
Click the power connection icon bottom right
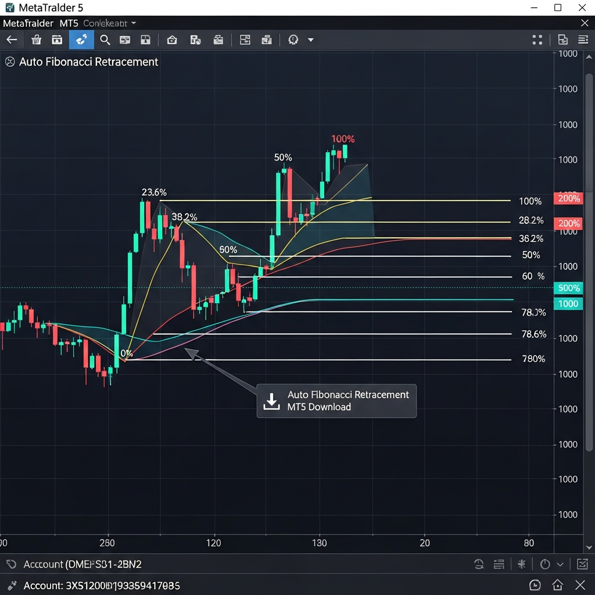545,564
